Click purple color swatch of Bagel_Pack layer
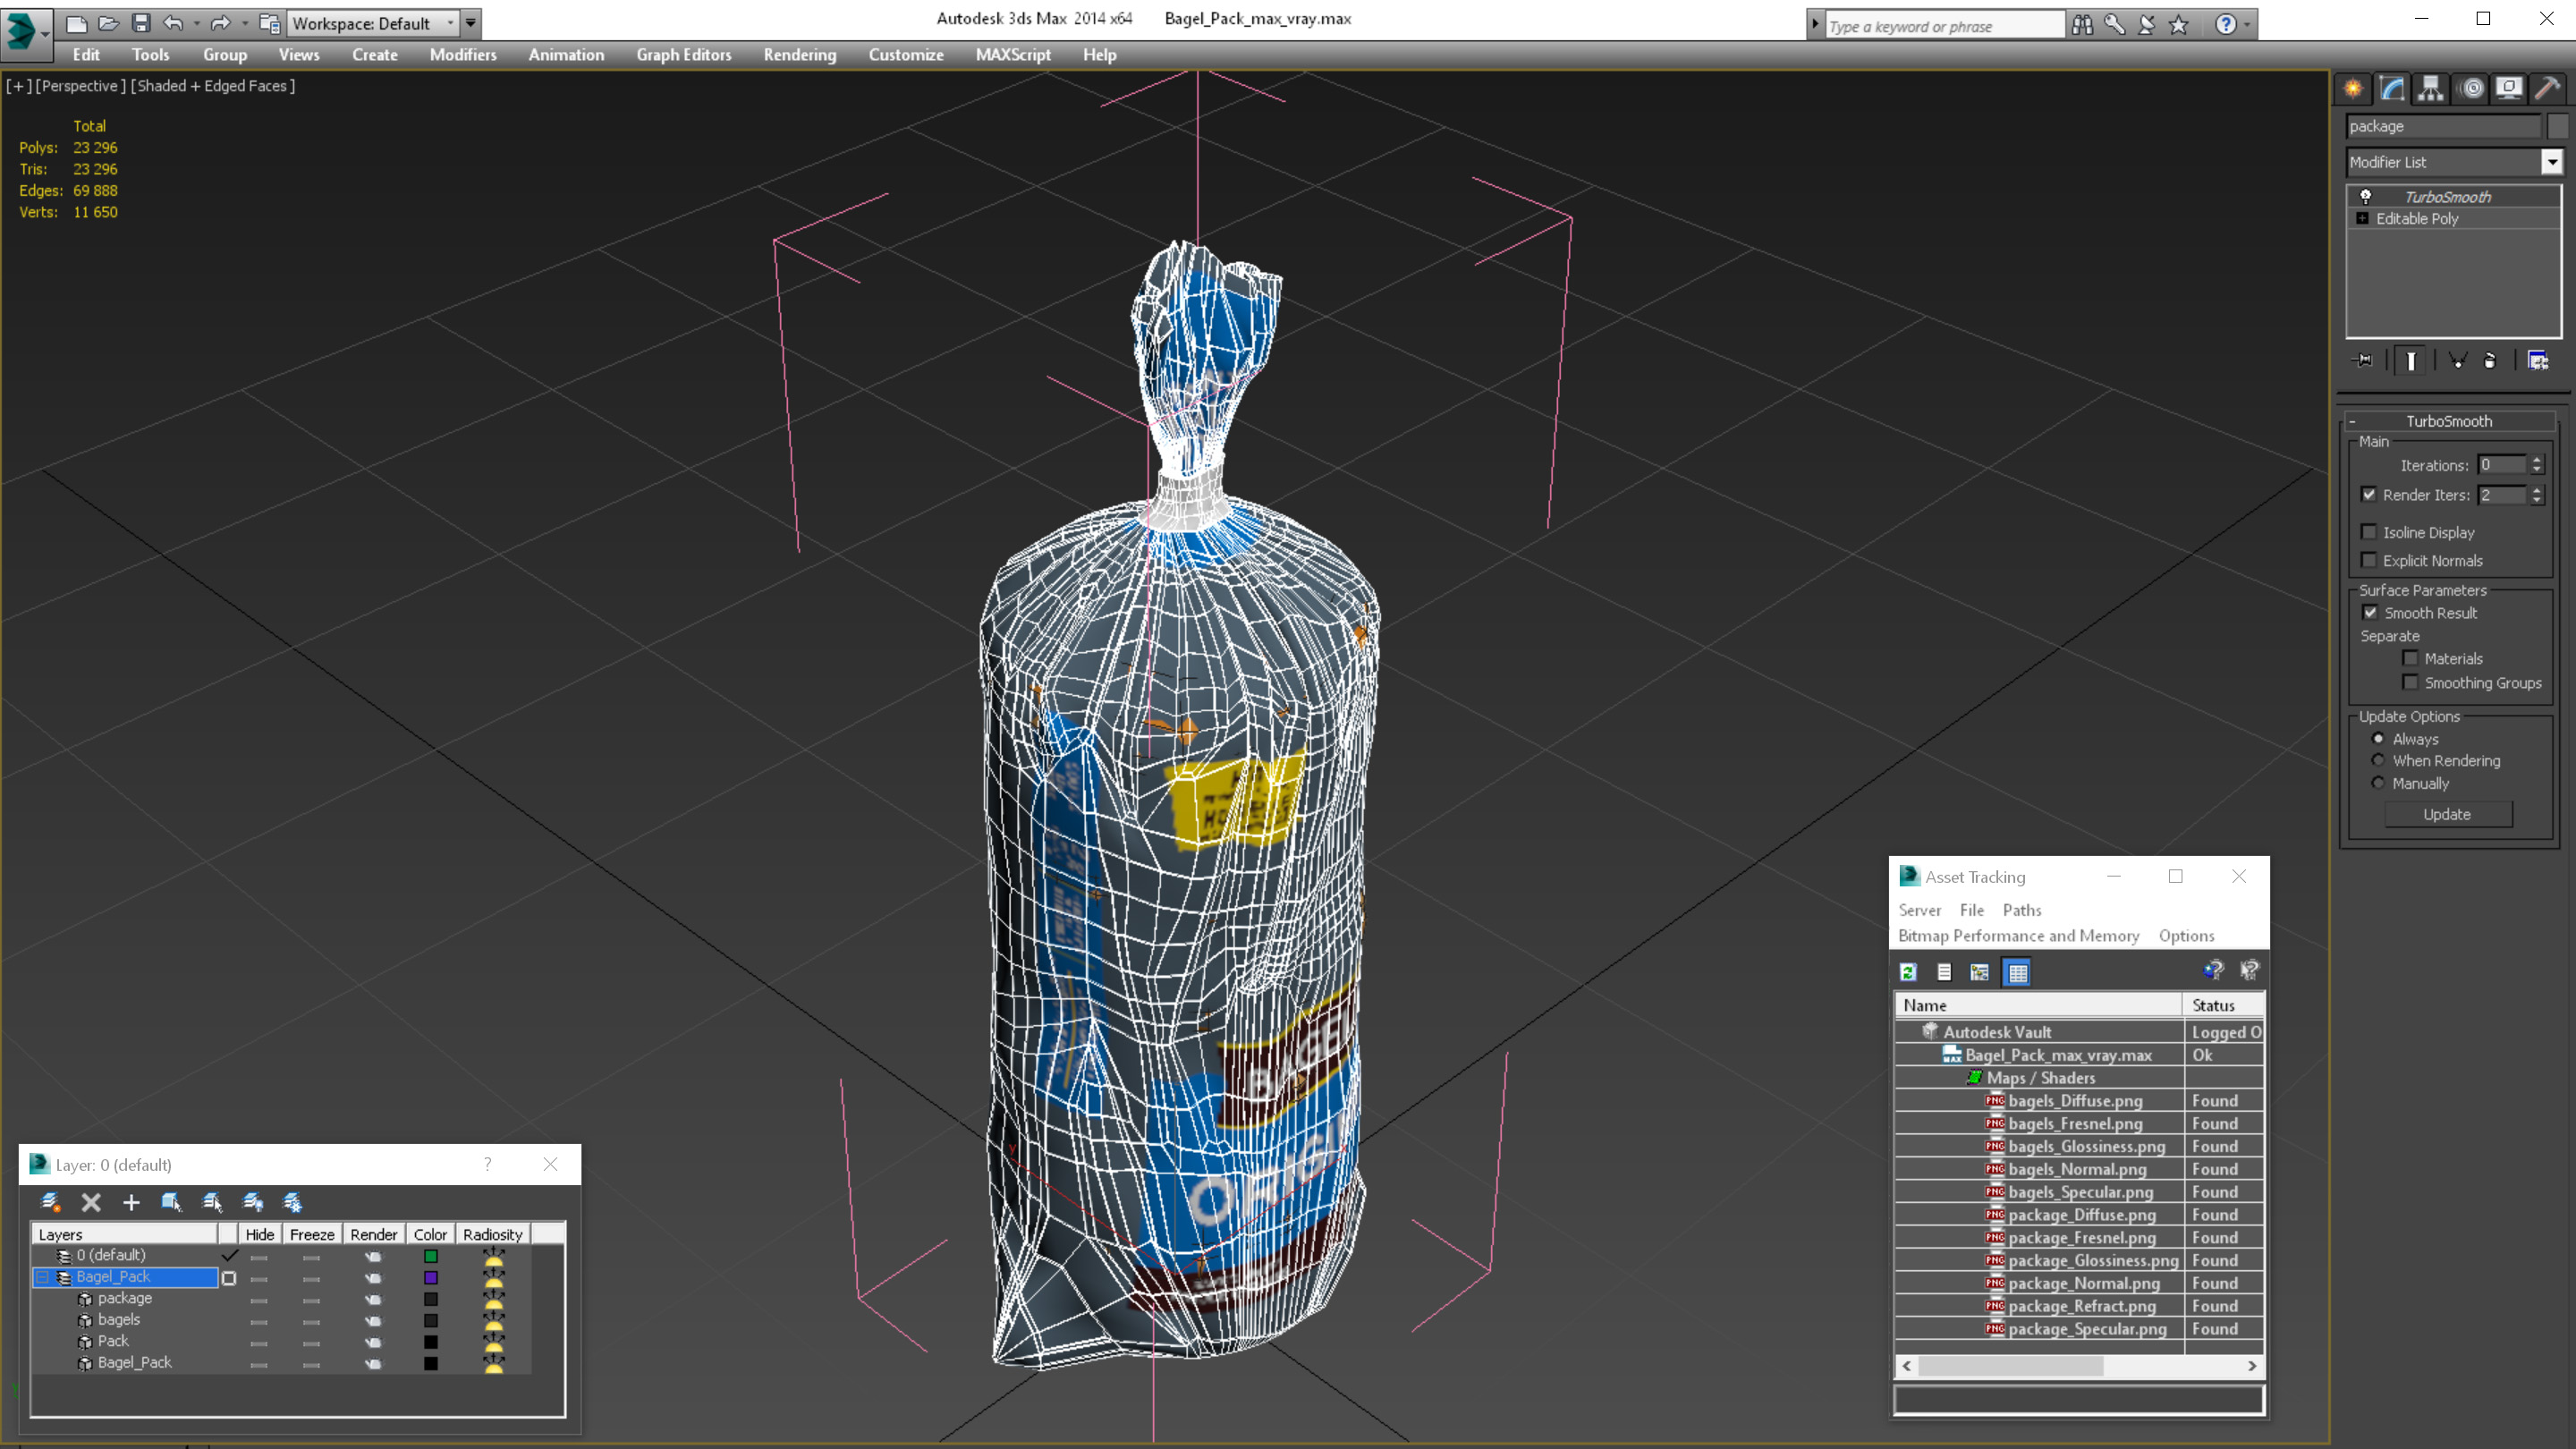 431,1278
